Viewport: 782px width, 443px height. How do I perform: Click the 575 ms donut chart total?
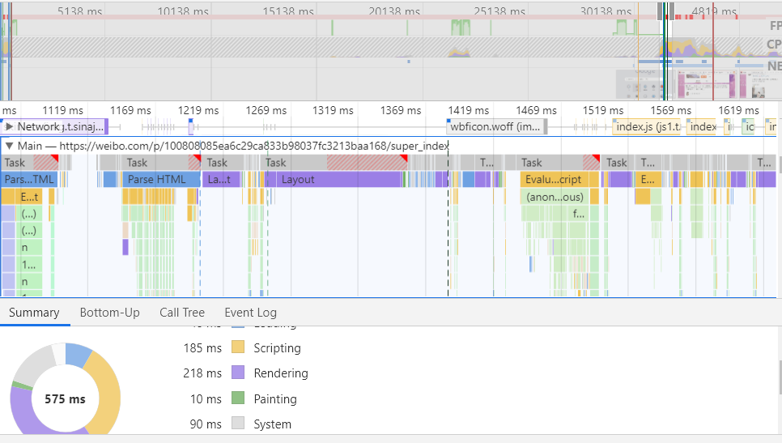coord(65,399)
